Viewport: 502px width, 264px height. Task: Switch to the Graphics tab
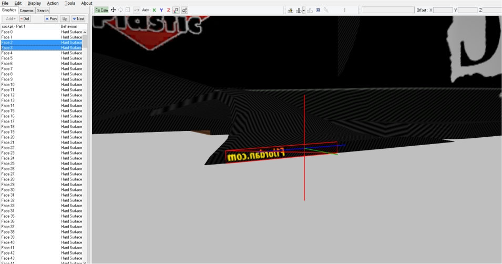tap(9, 10)
